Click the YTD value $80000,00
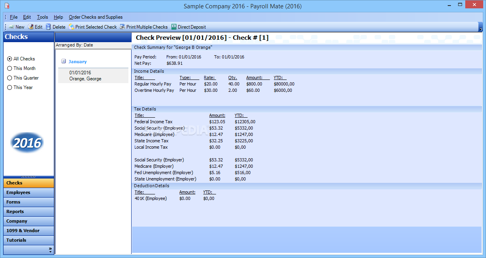The height and width of the screenshot is (258, 486). [x=284, y=84]
